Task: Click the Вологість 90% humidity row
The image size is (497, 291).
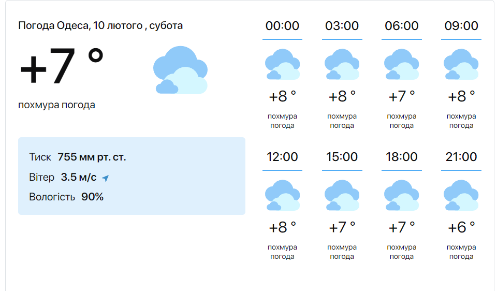Action: (x=66, y=197)
